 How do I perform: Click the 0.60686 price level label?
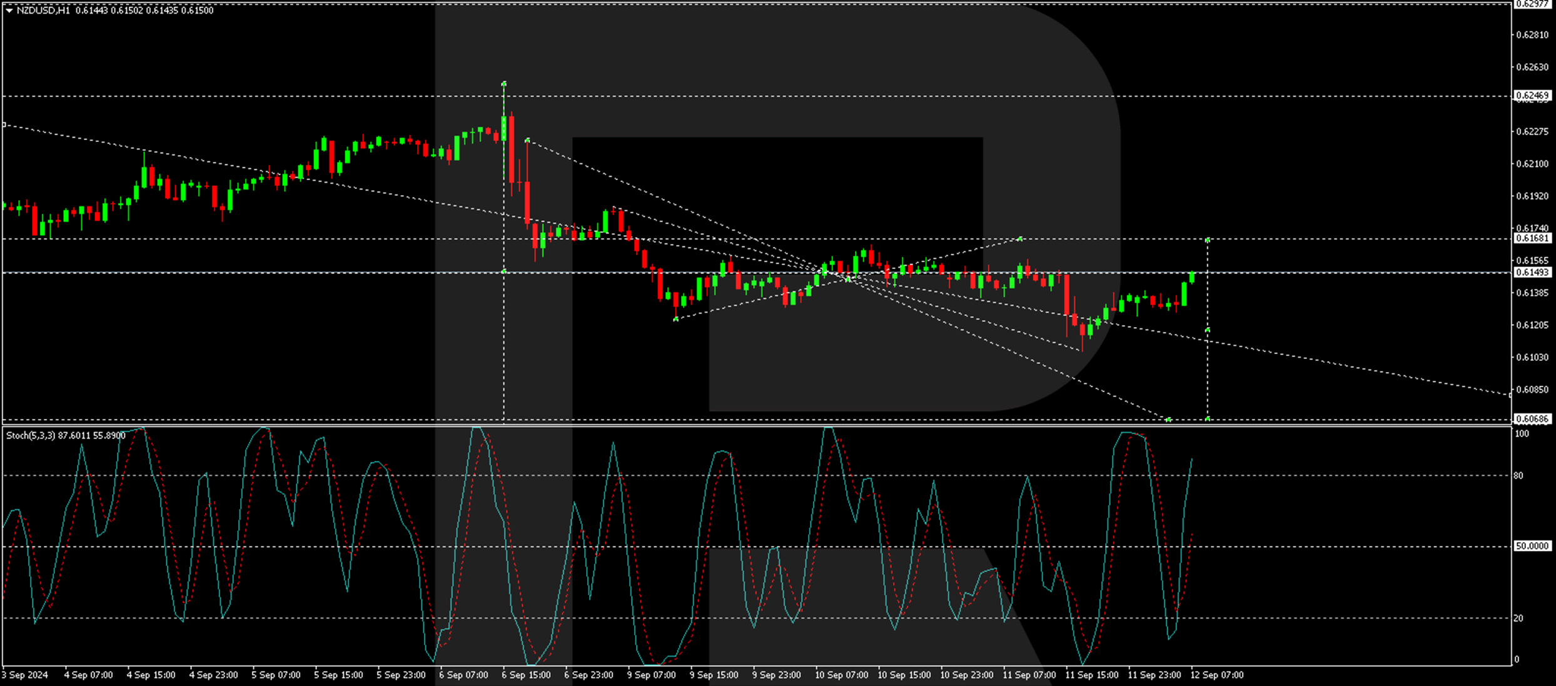point(1532,419)
